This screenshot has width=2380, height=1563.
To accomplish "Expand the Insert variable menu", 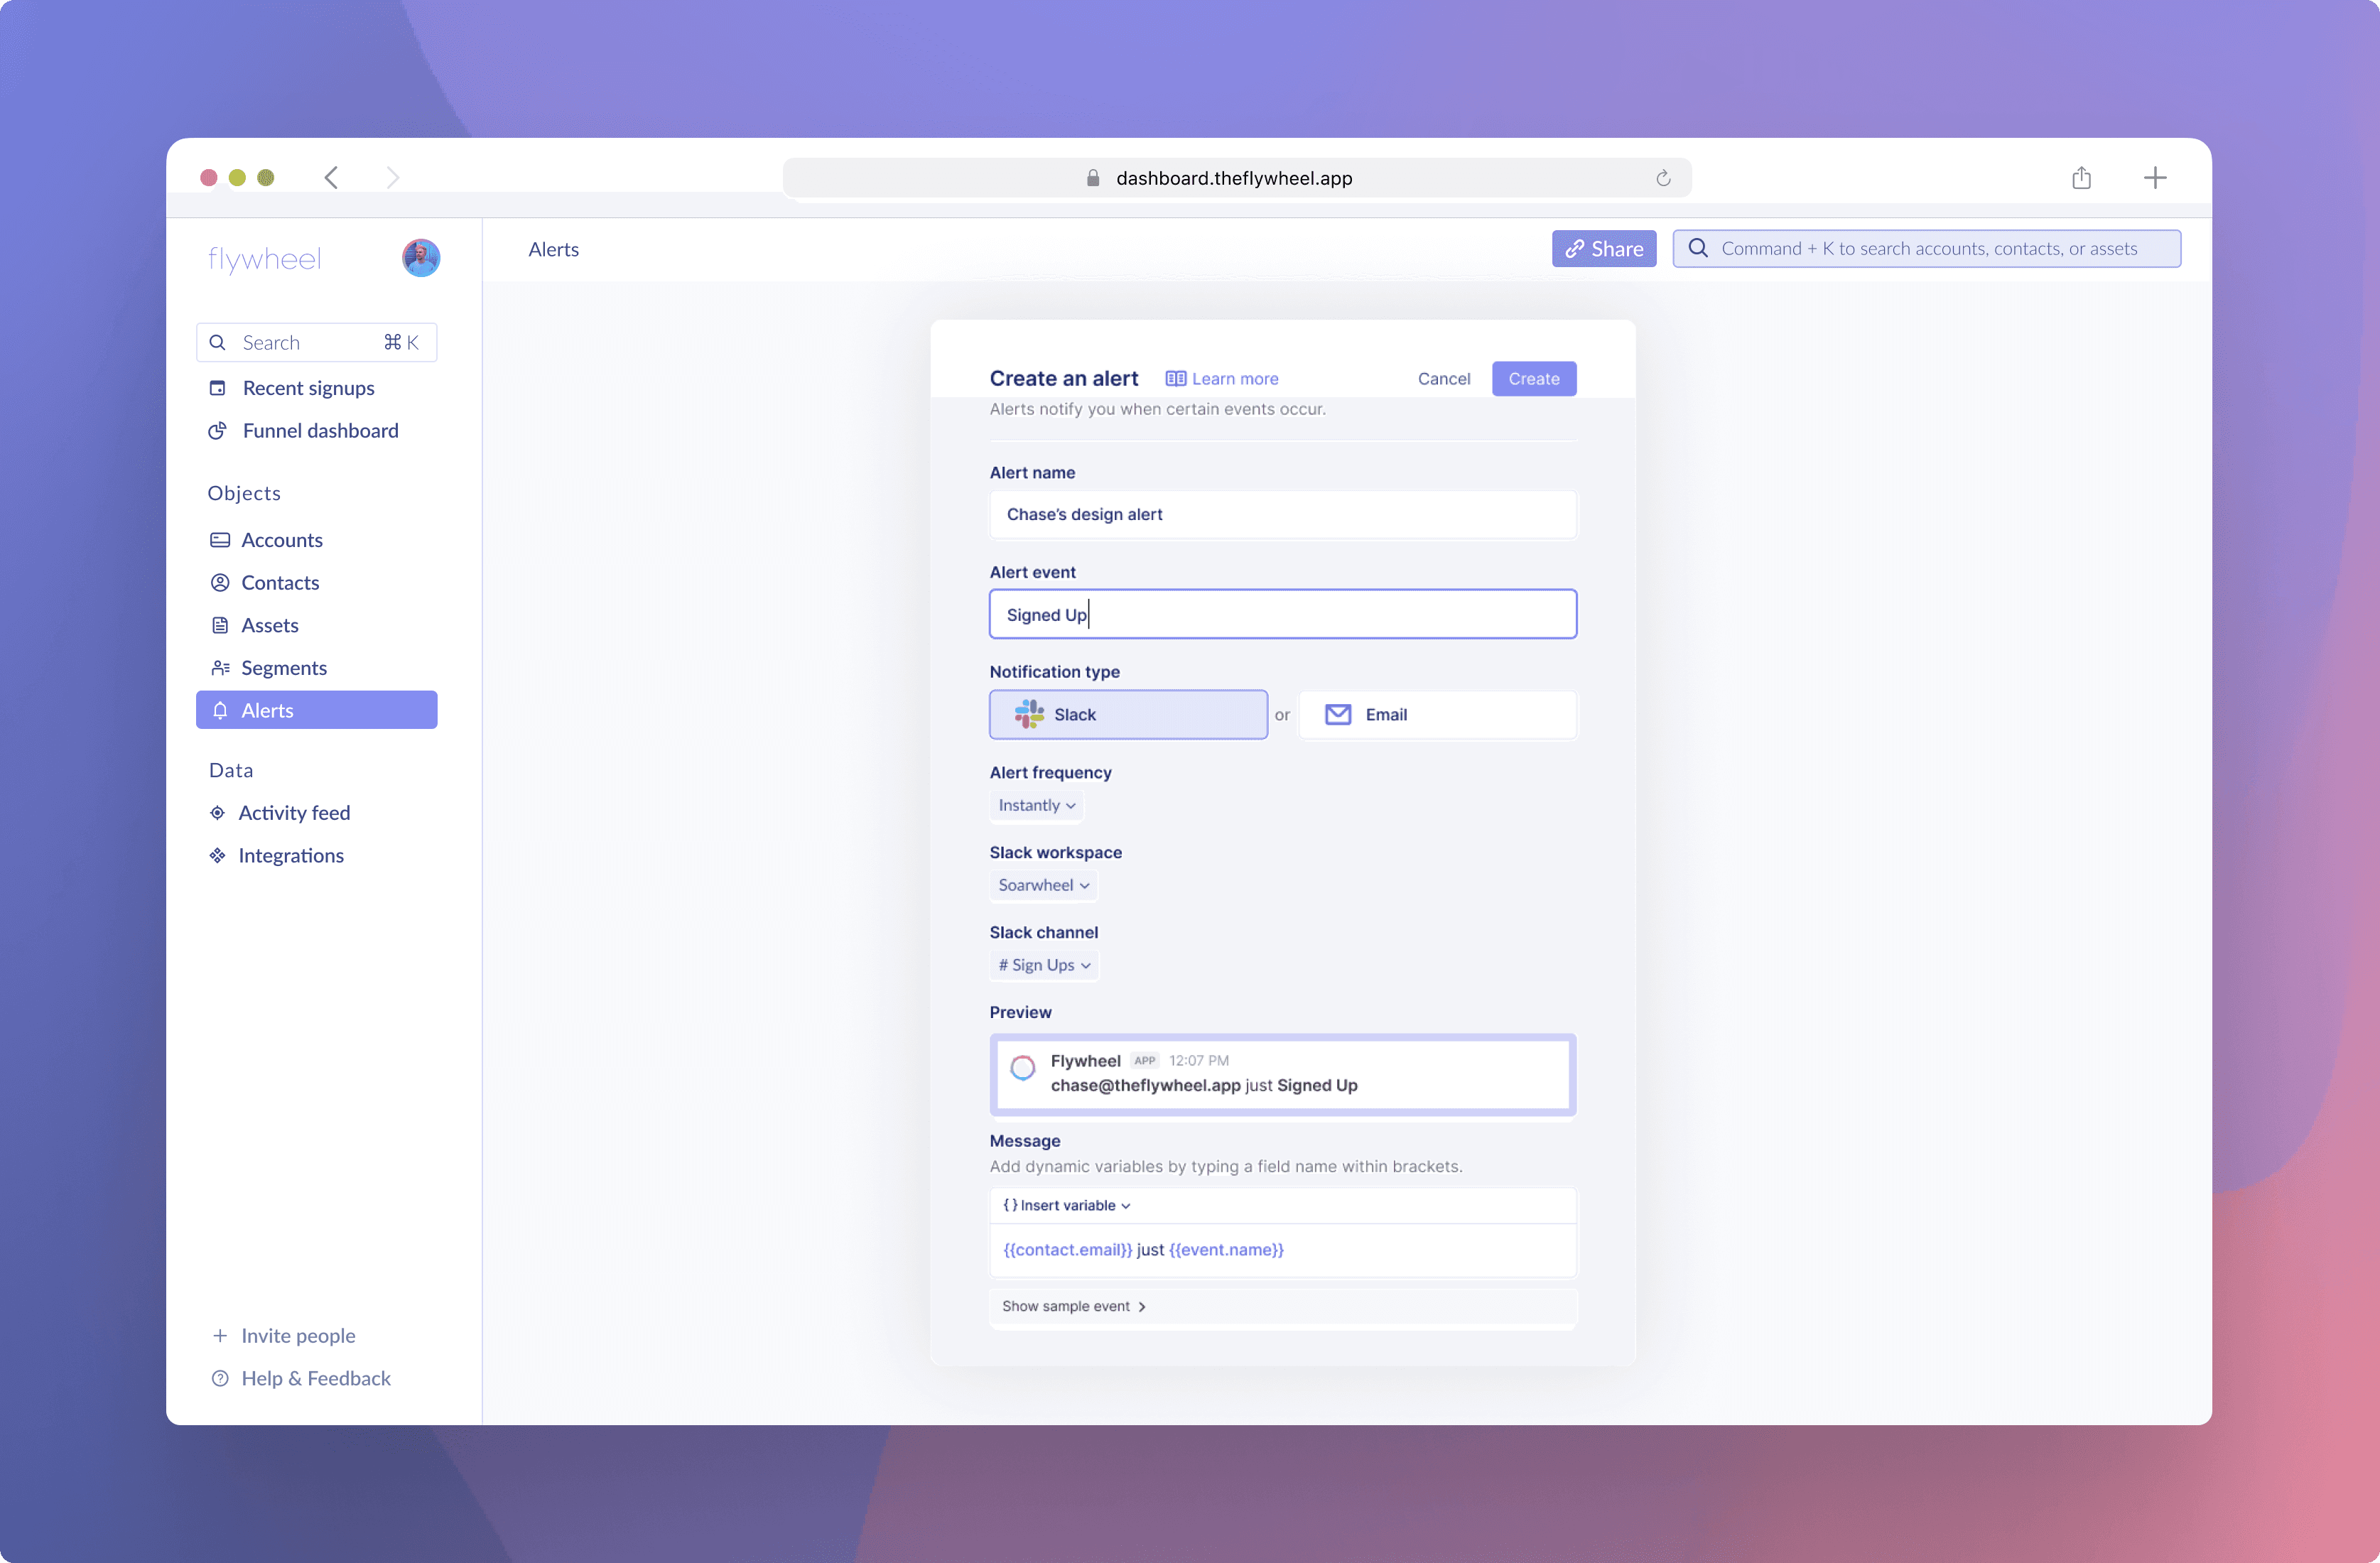I will click(x=1066, y=1205).
